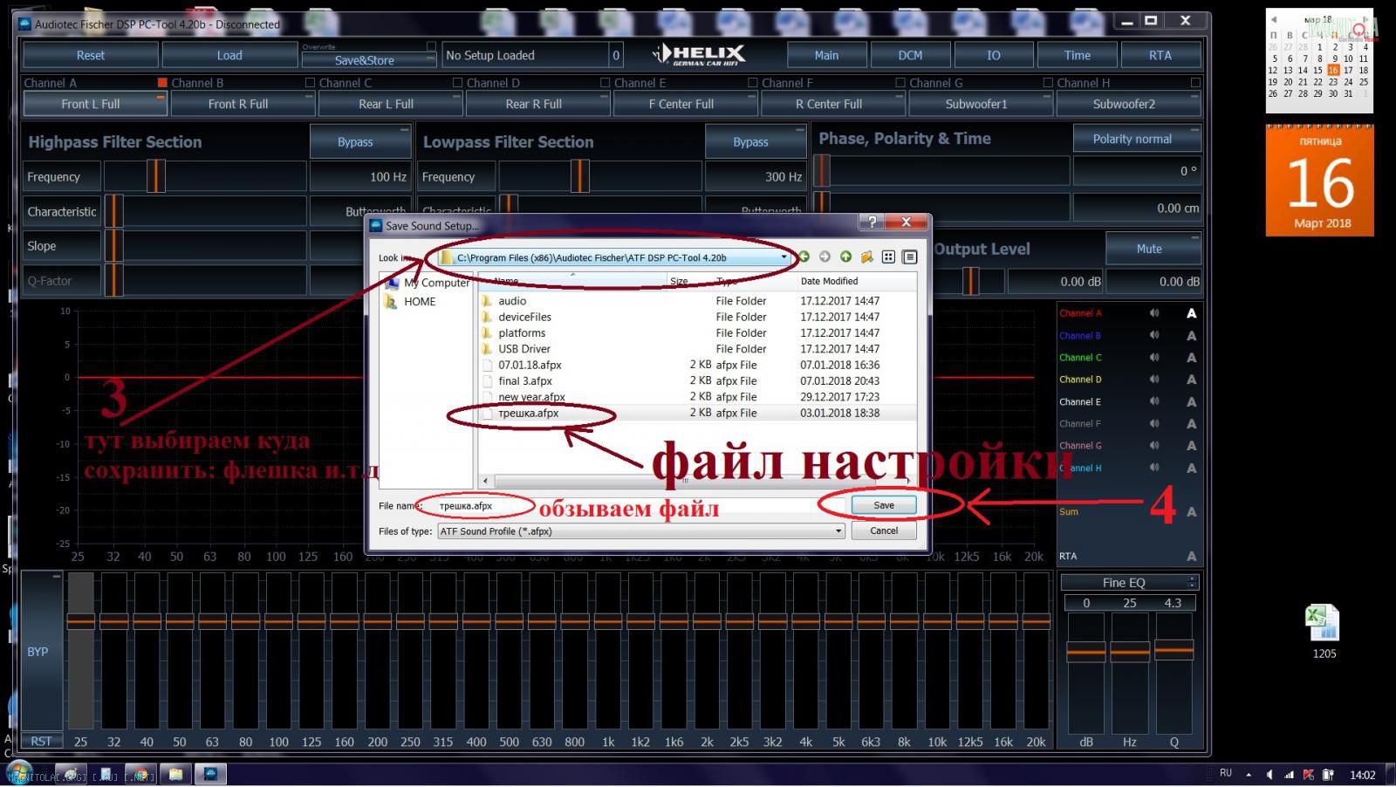Switch file dialog to list view
1396x787 pixels.
point(888,257)
